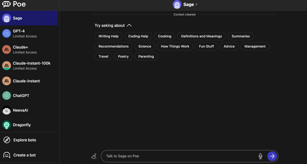Collapse the Try asking about section

[129, 26]
